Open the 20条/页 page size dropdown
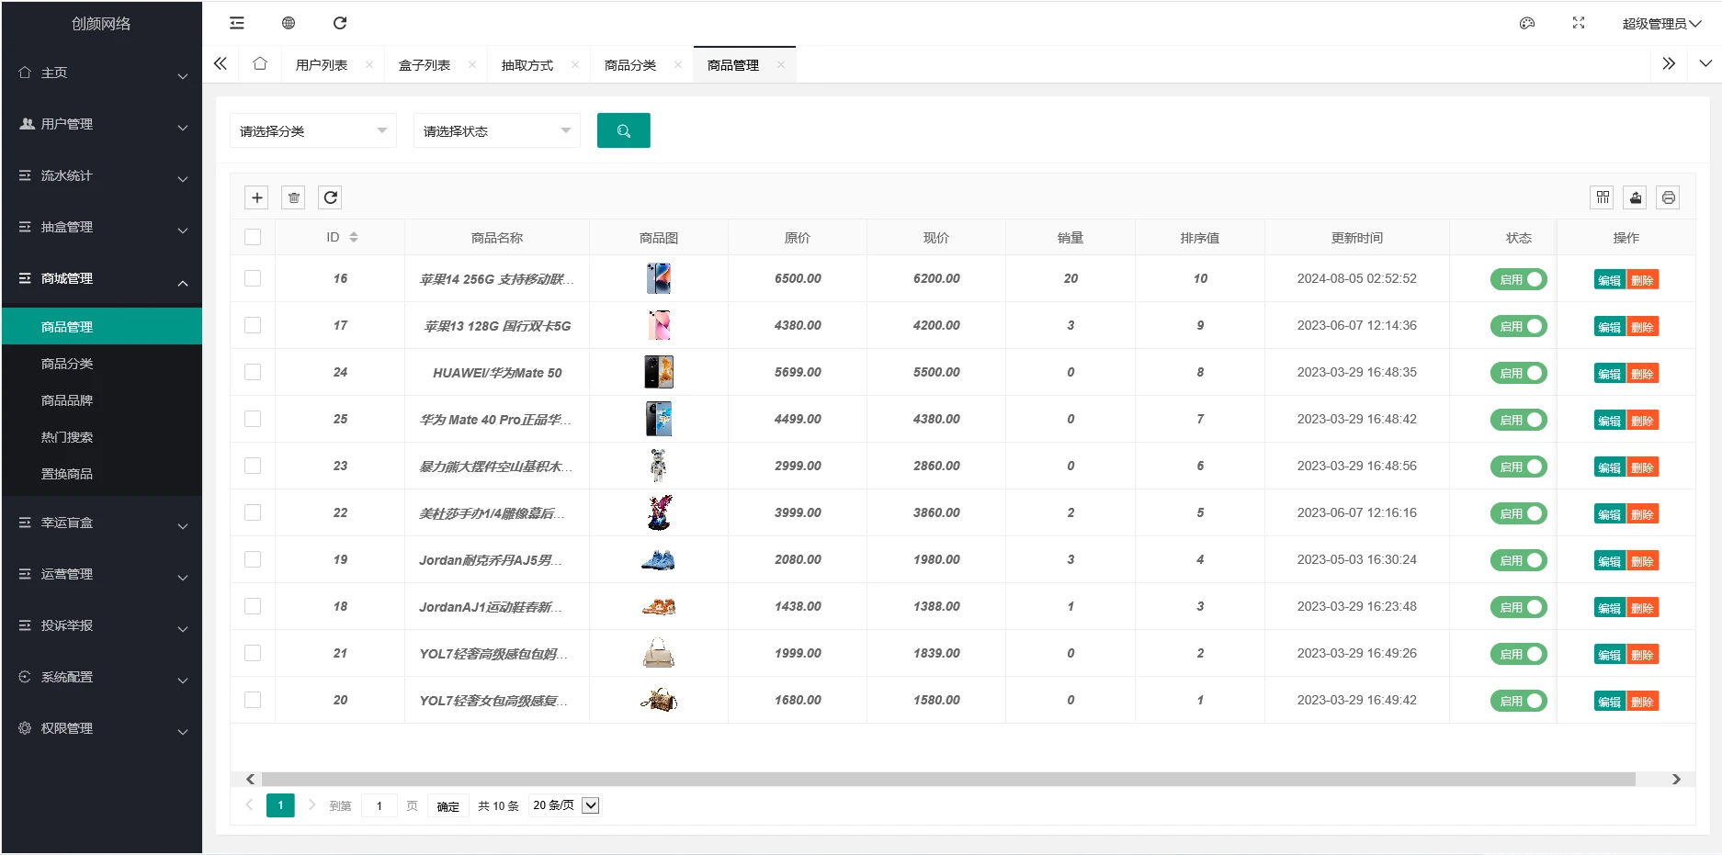 coord(563,805)
